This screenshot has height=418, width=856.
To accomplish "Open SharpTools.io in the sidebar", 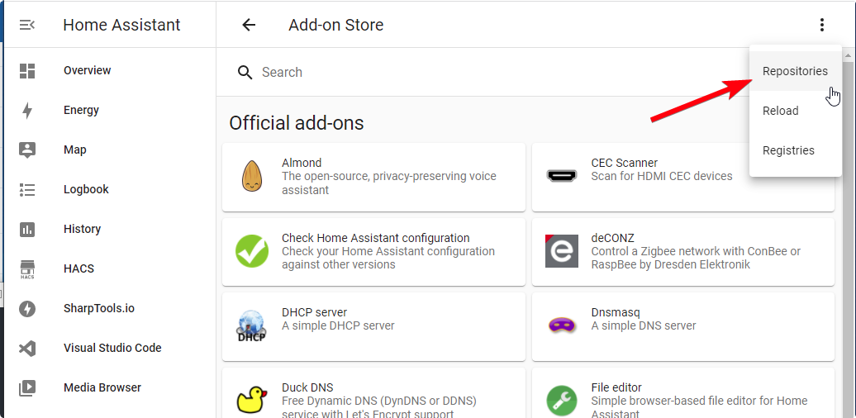I will 110,309.
